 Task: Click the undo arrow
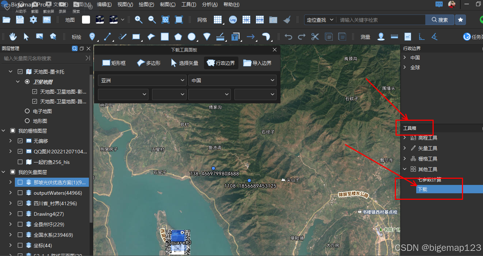pyautogui.click(x=288, y=37)
